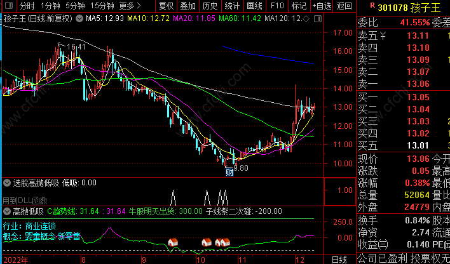This screenshot has height=264, width=450.
Task: Click the 2022年 date axis label
Action: pos(15,260)
